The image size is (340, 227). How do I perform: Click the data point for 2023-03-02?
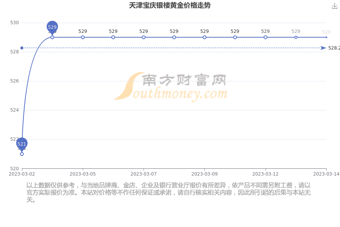[x=22, y=154]
